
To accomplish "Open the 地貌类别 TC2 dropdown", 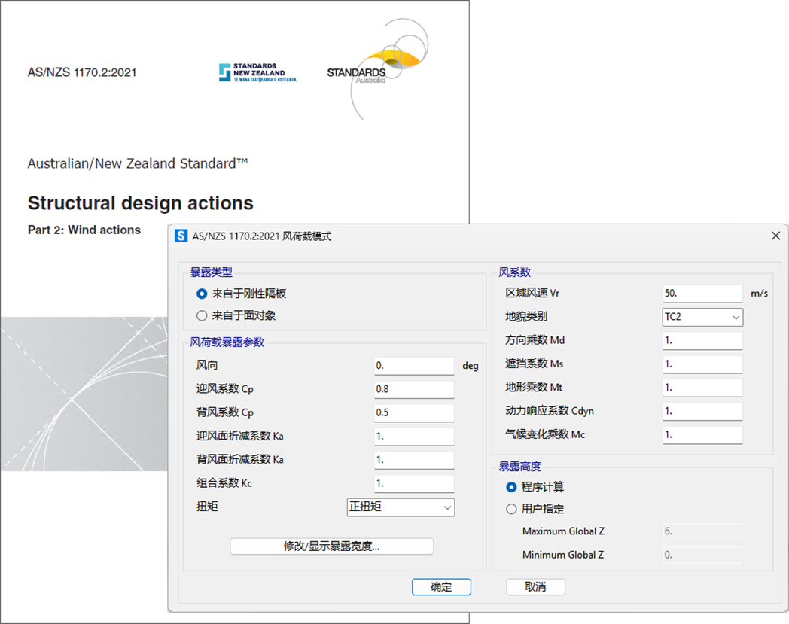I will [x=702, y=317].
